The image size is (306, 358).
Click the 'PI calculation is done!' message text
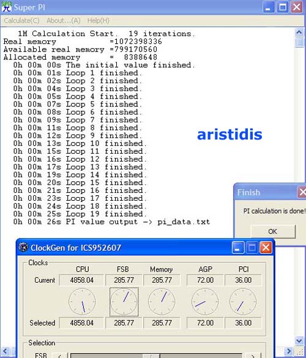[274, 211]
